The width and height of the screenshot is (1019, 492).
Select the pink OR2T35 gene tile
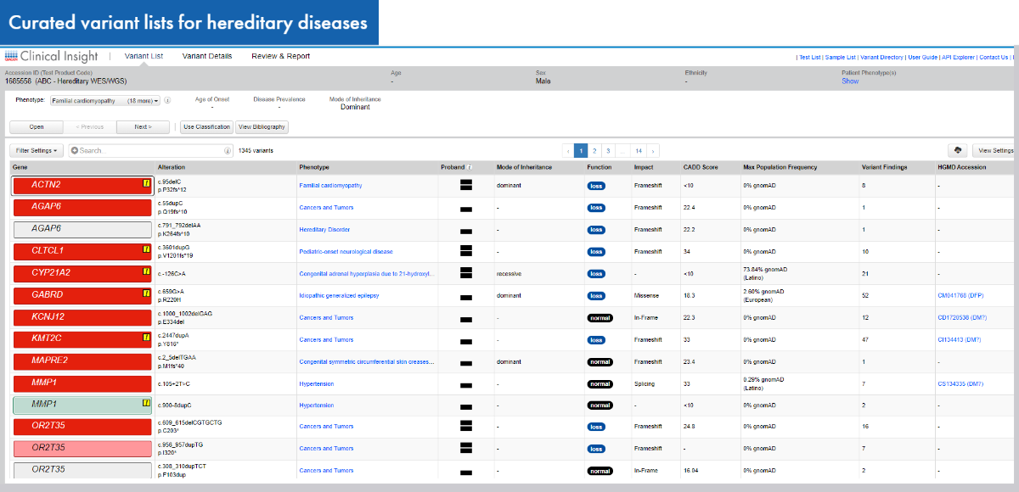tap(82, 448)
